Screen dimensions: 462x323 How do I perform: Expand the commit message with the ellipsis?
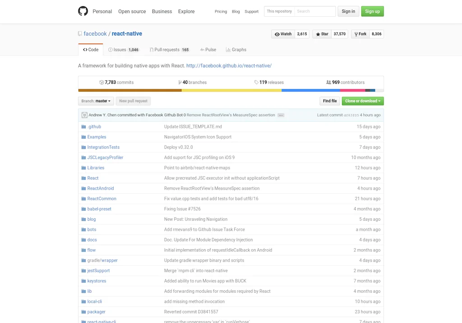click(281, 115)
